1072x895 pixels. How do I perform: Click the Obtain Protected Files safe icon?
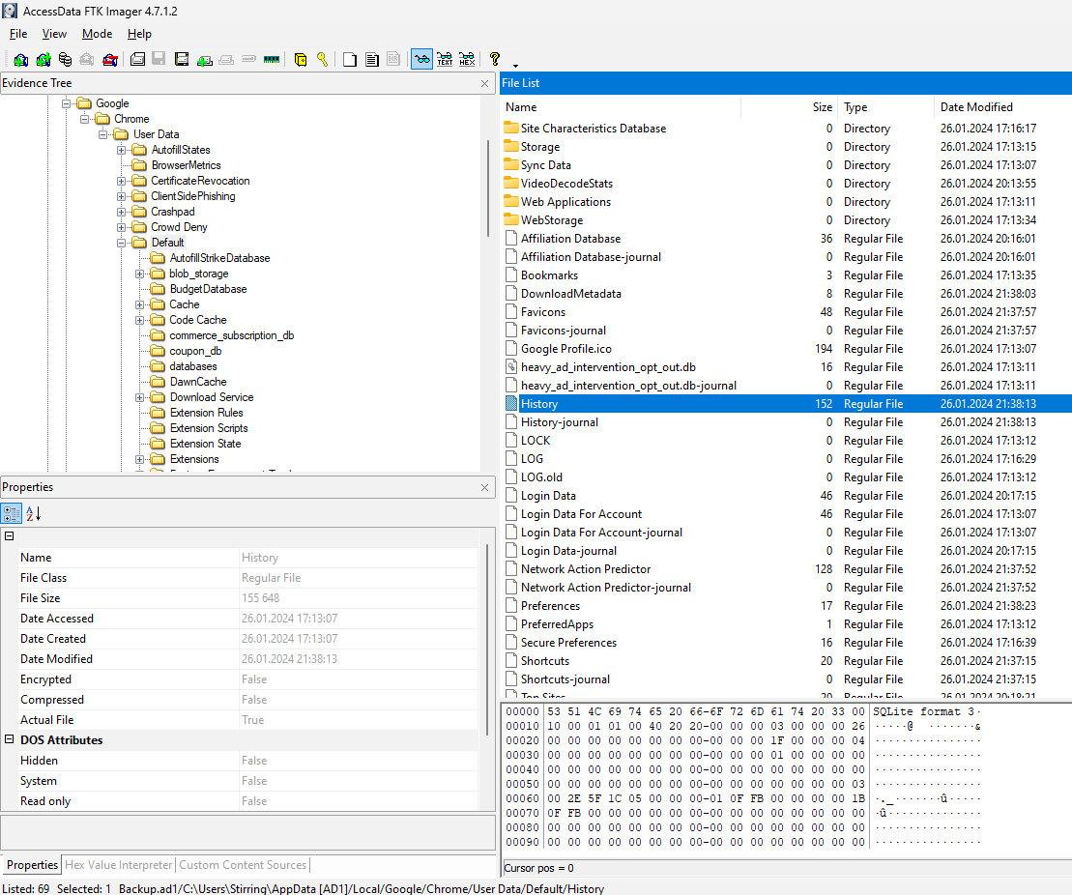click(301, 60)
